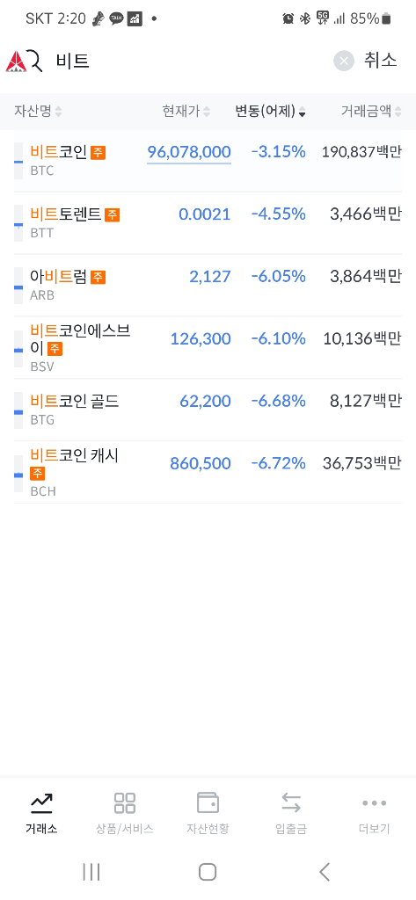
Task: Tap Android back navigation button
Action: [x=325, y=872]
